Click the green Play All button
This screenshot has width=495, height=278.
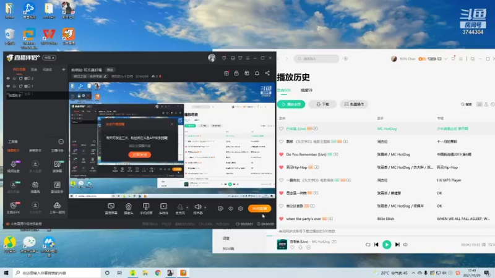tap(291, 104)
